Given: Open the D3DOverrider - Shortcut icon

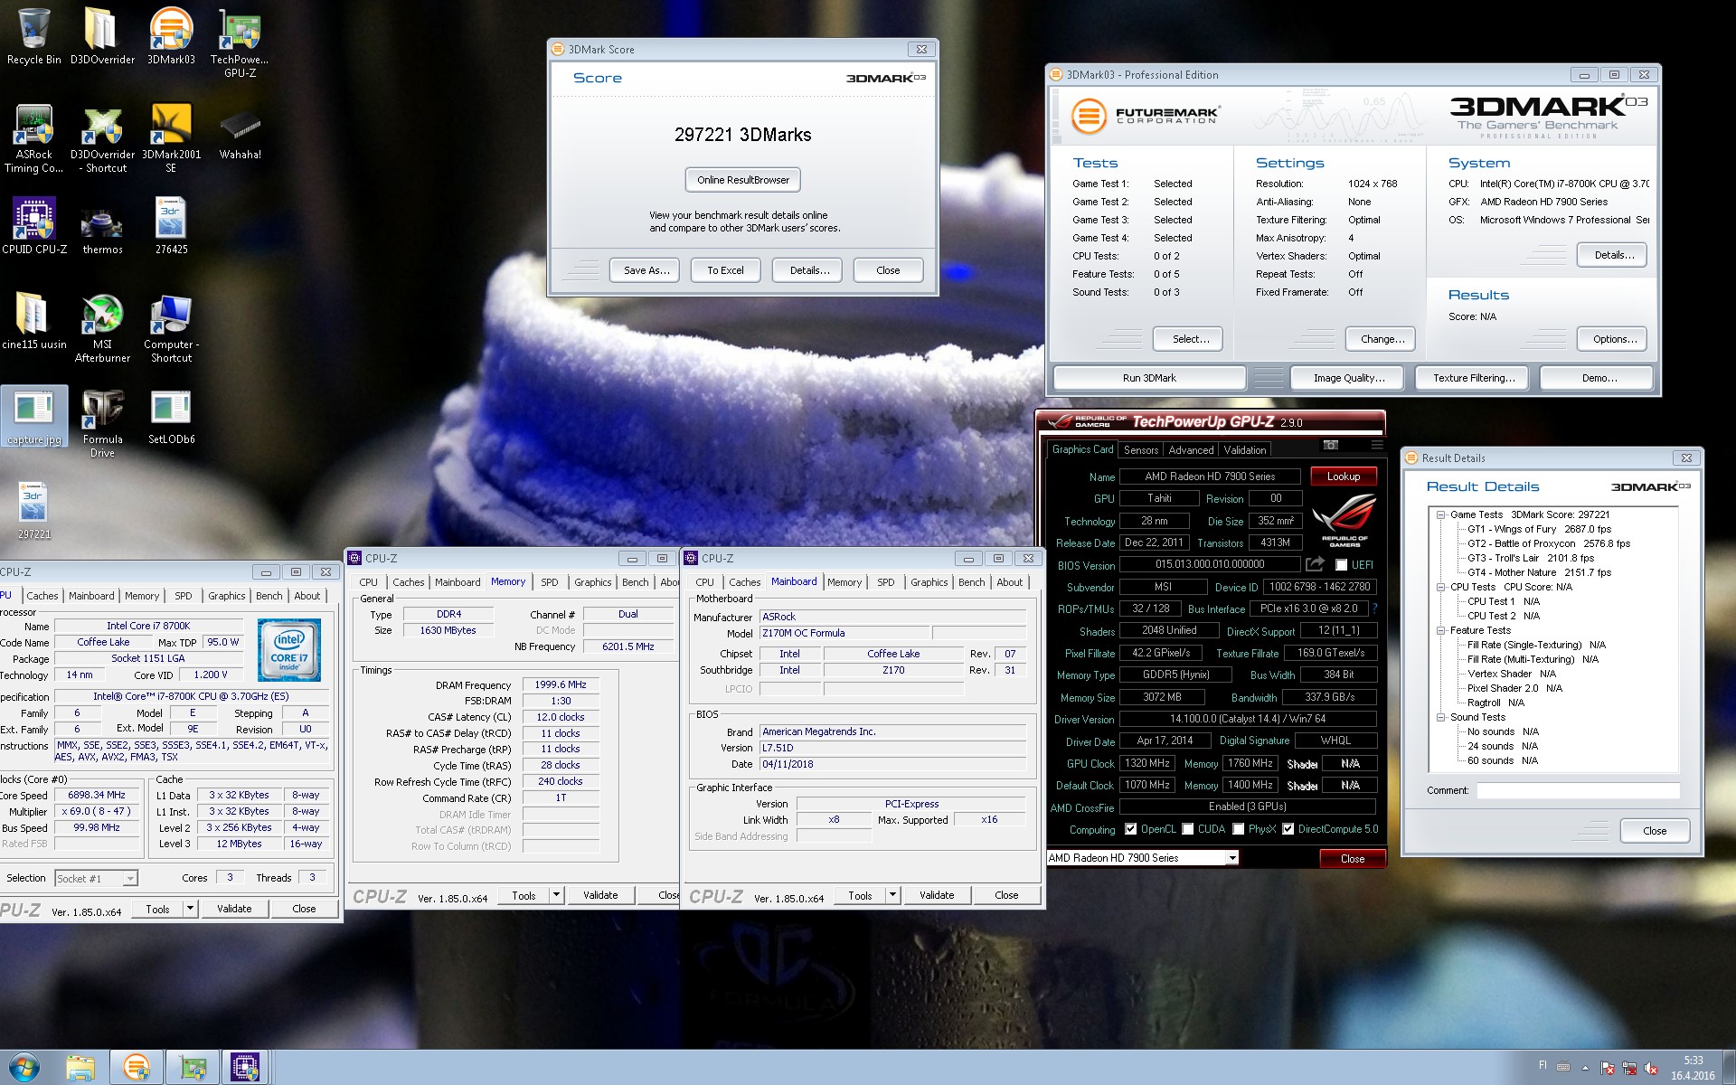Looking at the screenshot, I should (102, 138).
